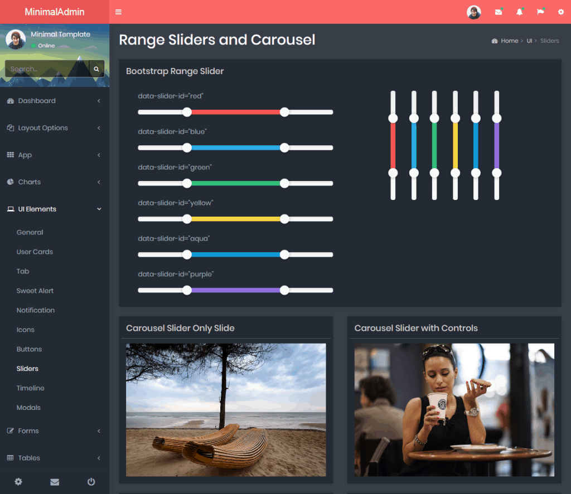
Task: Click the sidebar profile avatar picture
Action: tap(15, 40)
